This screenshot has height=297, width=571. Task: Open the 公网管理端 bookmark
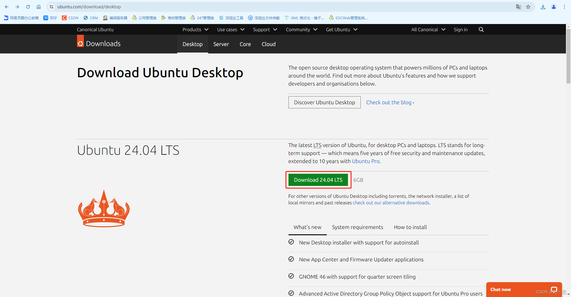pos(144,18)
